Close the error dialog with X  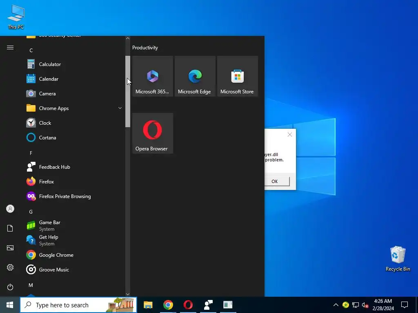(290, 134)
